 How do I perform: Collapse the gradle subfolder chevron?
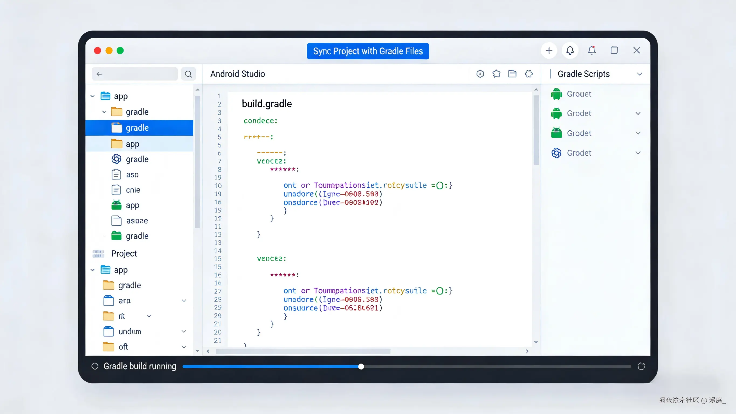click(x=104, y=112)
